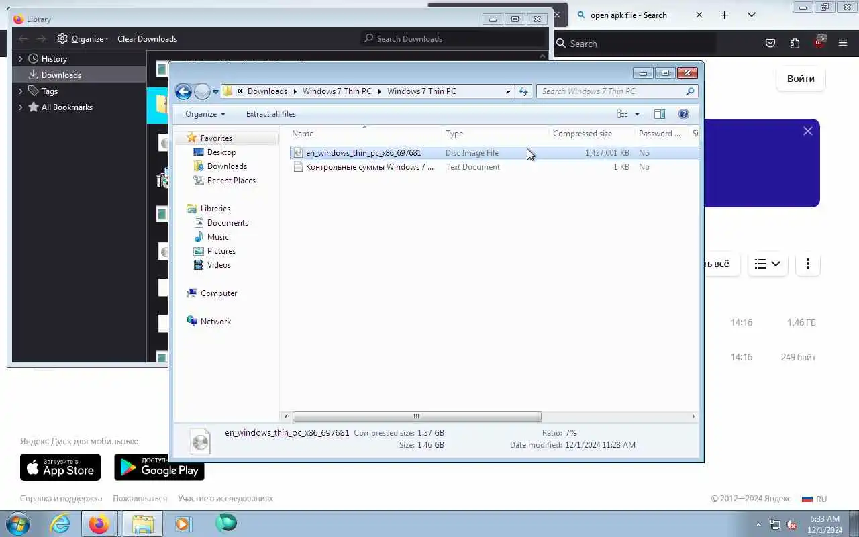Select Libraries in navigation pane

(x=215, y=209)
